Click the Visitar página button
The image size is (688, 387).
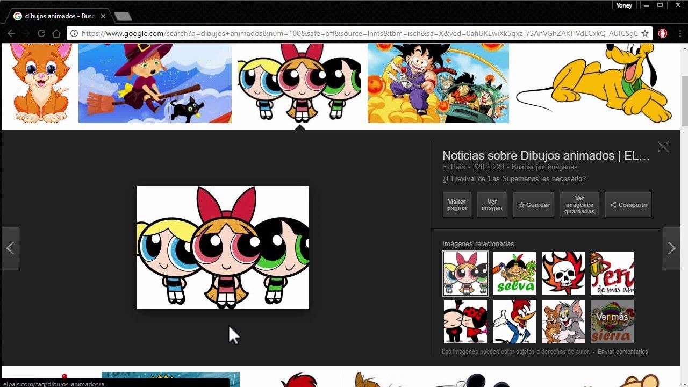point(457,205)
